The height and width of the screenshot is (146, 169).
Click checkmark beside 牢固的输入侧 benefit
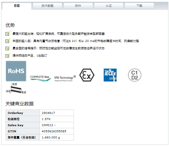point(8,41)
